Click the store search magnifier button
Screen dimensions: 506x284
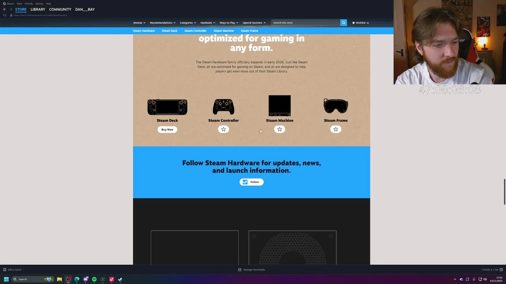pyautogui.click(x=344, y=22)
